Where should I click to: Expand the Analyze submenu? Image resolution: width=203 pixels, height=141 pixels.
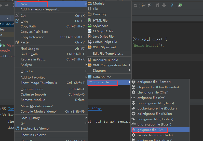tap(26, 65)
